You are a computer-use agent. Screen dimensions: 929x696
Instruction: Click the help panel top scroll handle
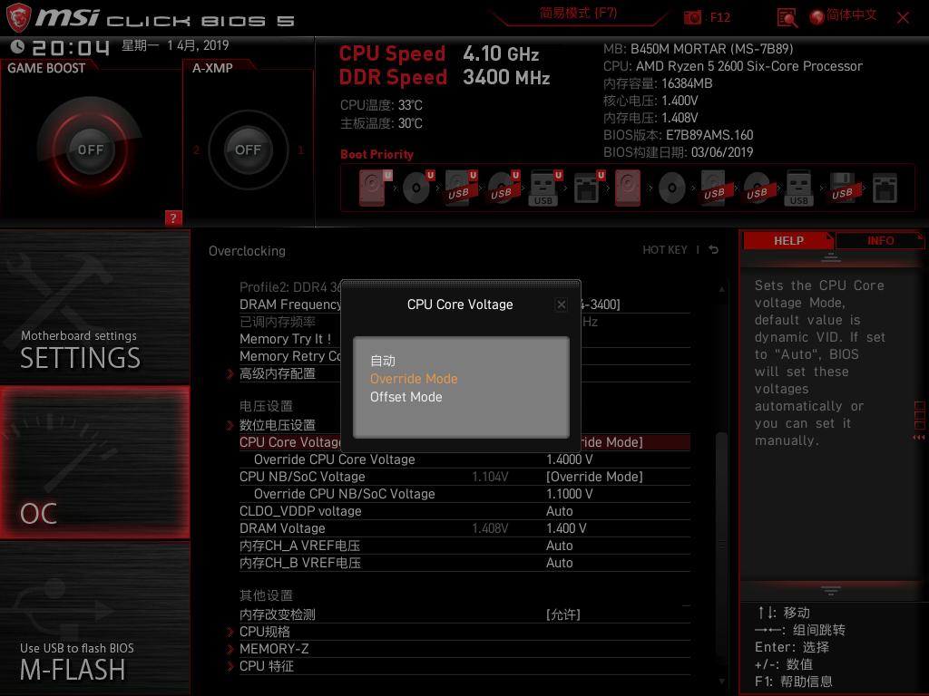click(x=831, y=256)
